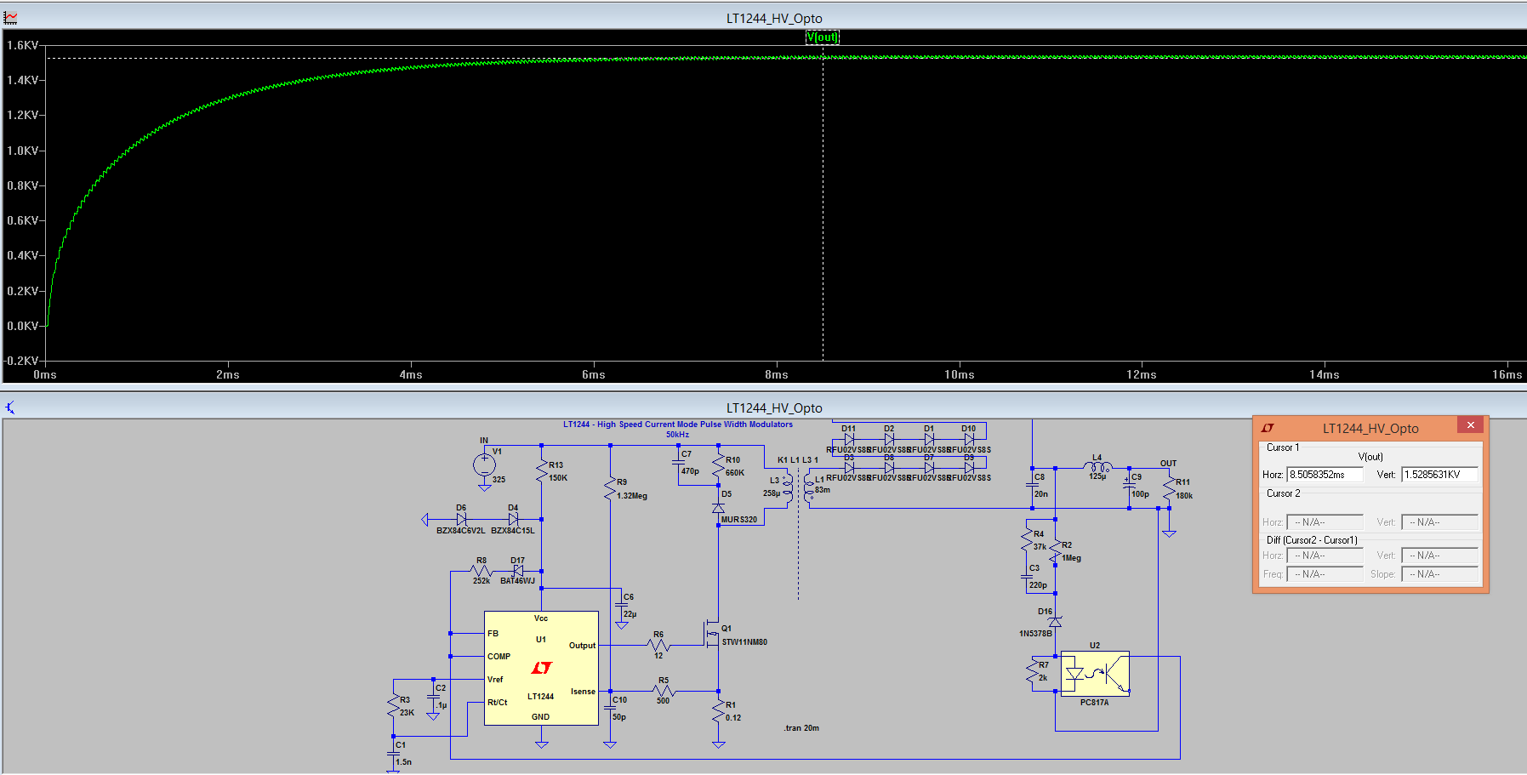
Task: Select capacitor C6 22µ symbol
Action: (x=622, y=605)
